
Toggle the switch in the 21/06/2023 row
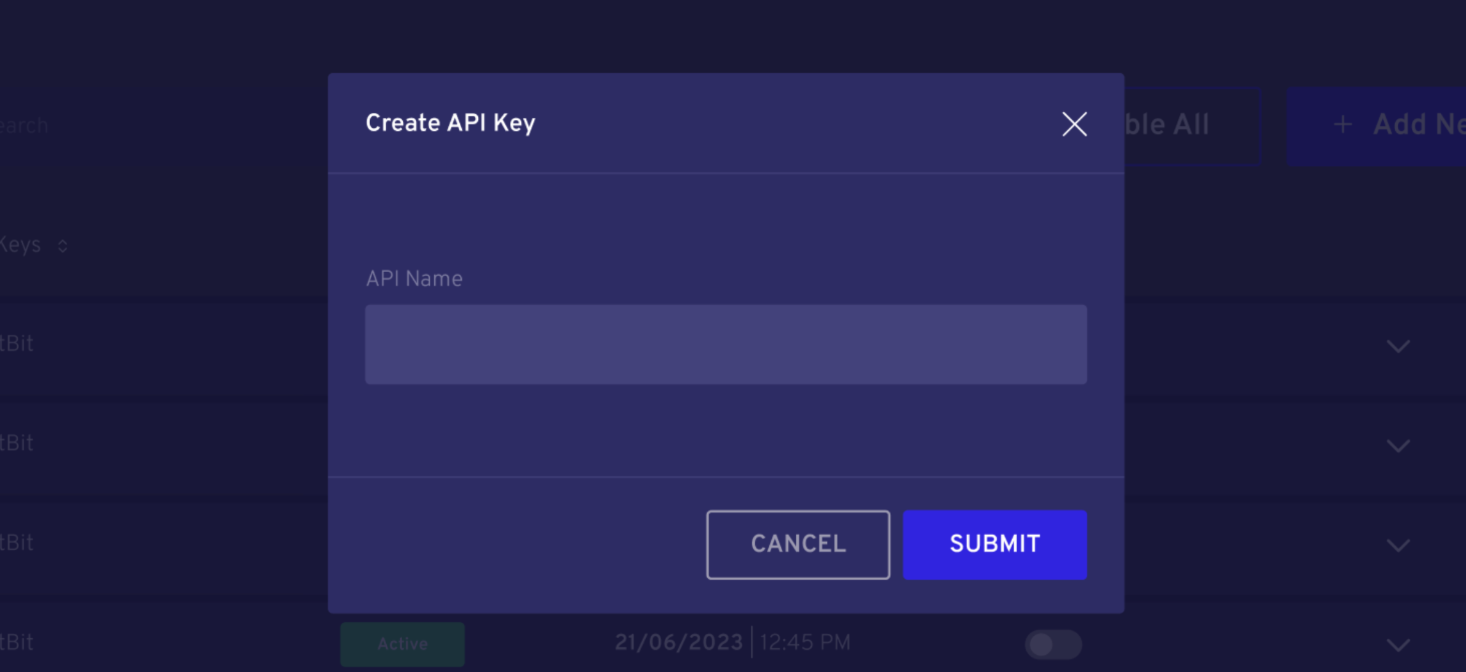pos(1053,644)
